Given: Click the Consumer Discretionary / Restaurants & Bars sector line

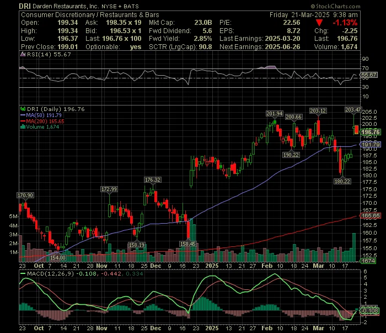Looking at the screenshot, I should pyautogui.click(x=90, y=15).
